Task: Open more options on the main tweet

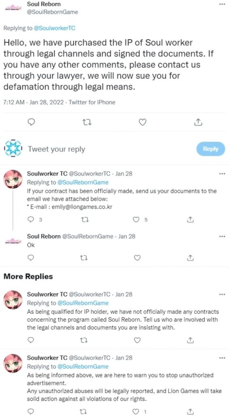Action: point(222,4)
